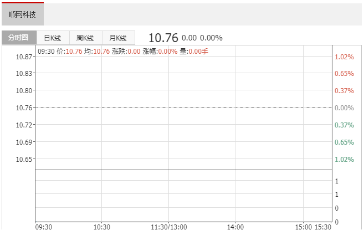Click the 11:30/13:00 time axis marker
This screenshot has height=235, width=364.
point(169,227)
